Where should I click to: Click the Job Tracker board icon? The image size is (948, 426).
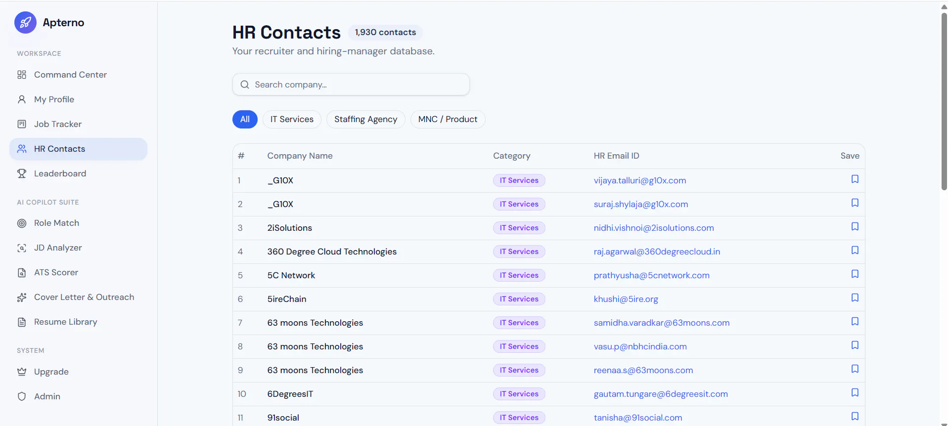coord(22,124)
